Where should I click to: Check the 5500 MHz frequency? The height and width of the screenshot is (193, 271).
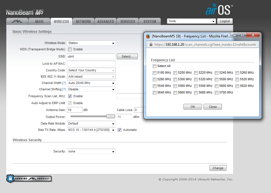click(216, 79)
